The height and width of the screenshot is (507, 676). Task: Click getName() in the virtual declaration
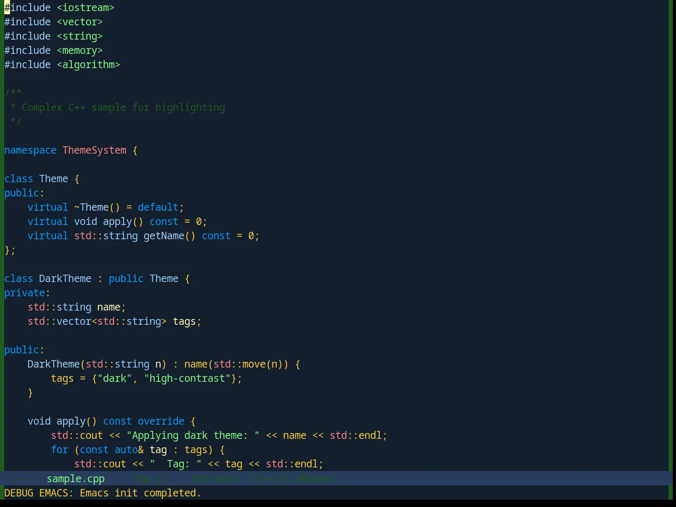pyautogui.click(x=170, y=236)
